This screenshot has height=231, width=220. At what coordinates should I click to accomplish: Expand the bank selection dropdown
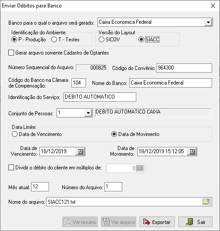(x=208, y=22)
